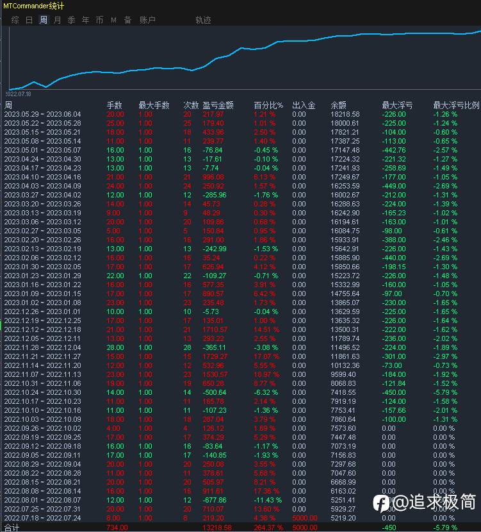
Task: Sort by the 余额 column header
Action: (x=338, y=105)
